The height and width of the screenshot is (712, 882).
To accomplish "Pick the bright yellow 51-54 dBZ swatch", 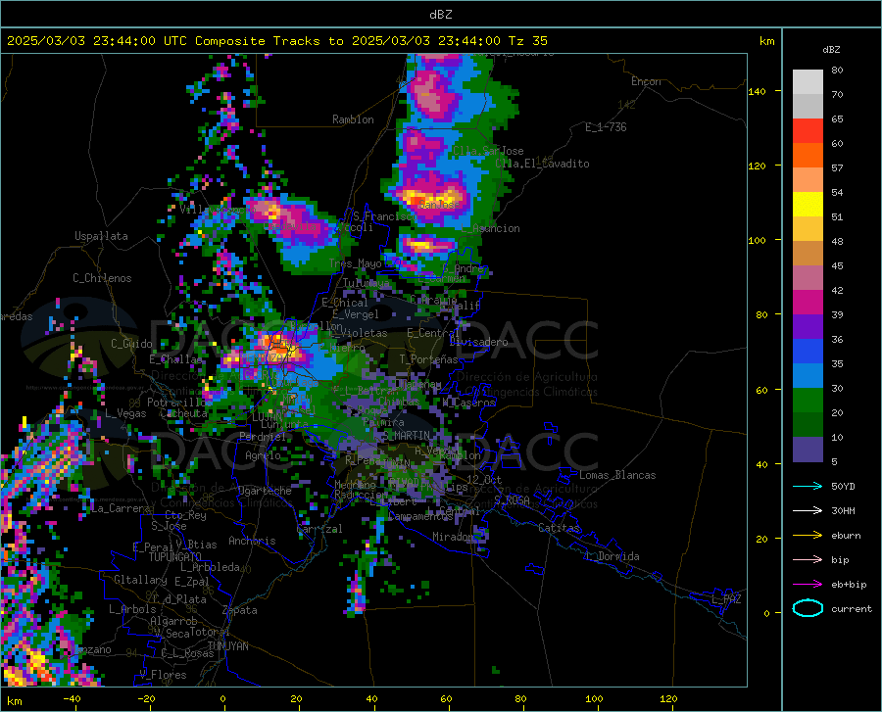I will pyautogui.click(x=808, y=205).
